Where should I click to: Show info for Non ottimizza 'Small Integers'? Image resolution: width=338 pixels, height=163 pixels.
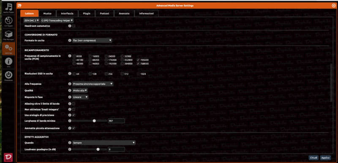pos(70,109)
